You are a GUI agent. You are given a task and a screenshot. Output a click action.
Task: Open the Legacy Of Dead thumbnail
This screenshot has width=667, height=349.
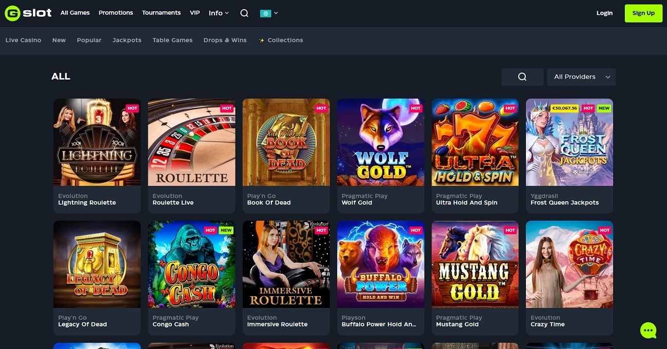coord(97,264)
